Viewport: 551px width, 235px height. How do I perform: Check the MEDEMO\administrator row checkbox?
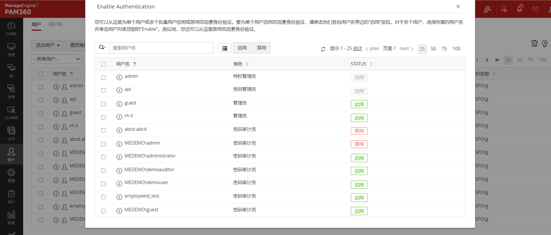[x=103, y=157]
